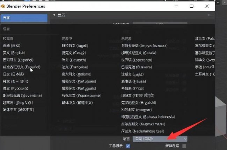Choose 希伯来 Hebrew language entry
This screenshot has width=227, height=150.
pos(133,88)
